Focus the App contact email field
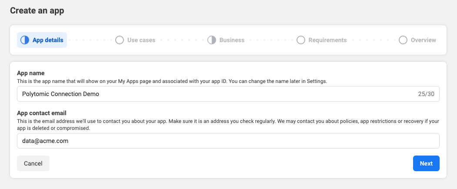The height and width of the screenshot is (189, 457). [x=228, y=141]
